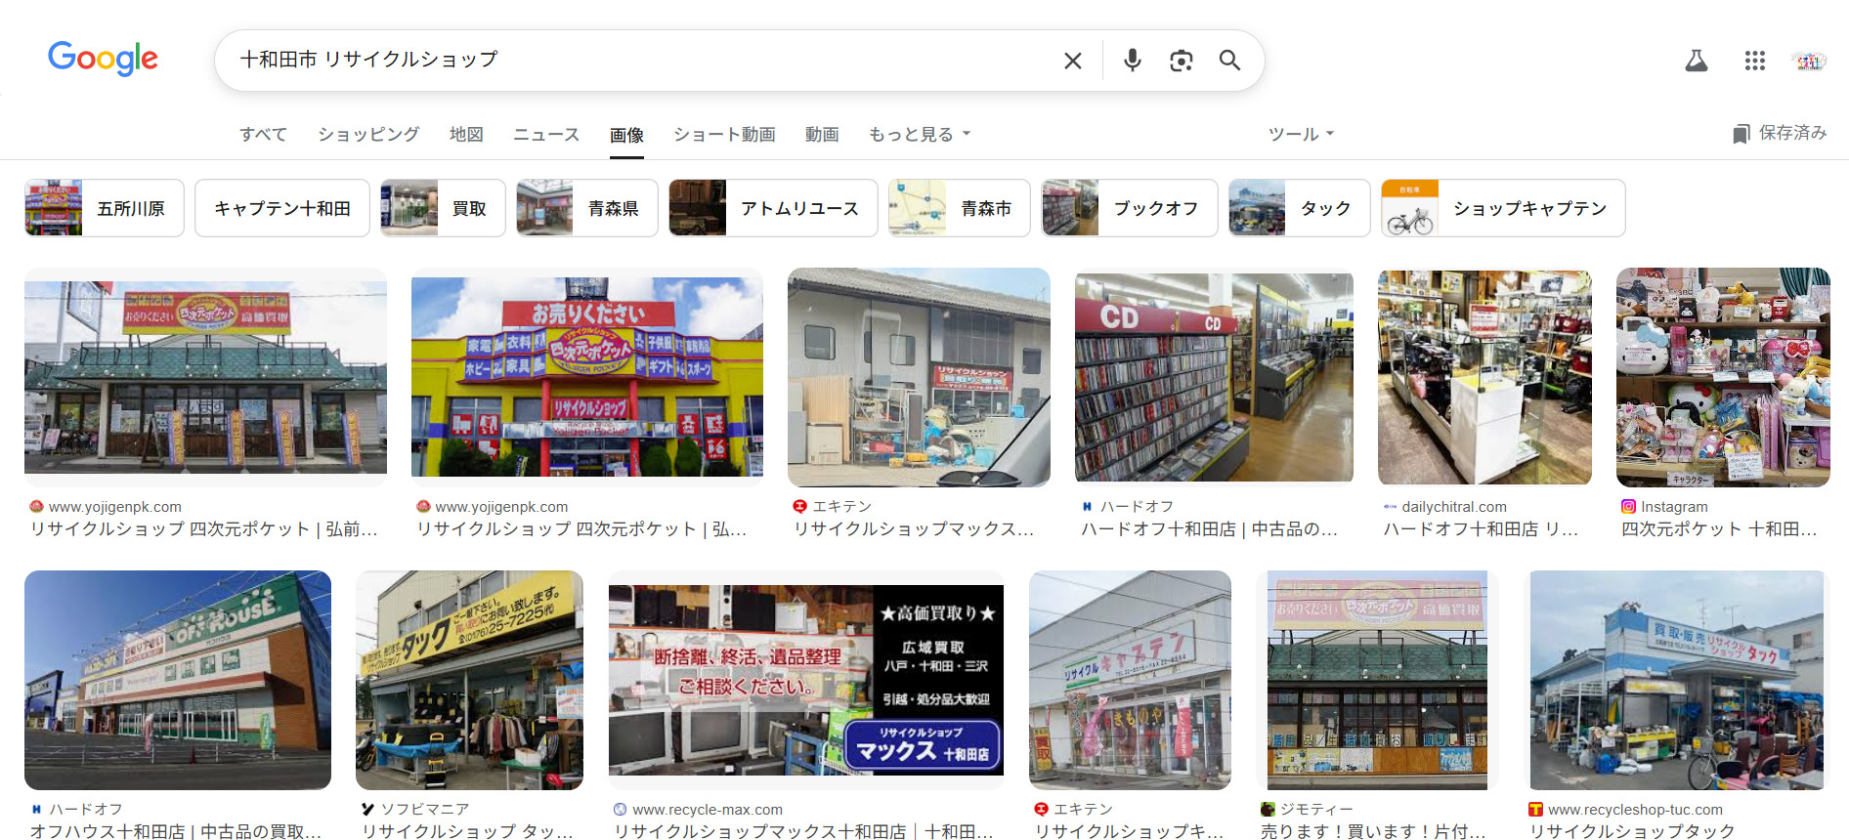Open www.recycleshop-tuc.com リサイクルショップタック link
Image resolution: width=1849 pixels, height=840 pixels.
(1632, 831)
